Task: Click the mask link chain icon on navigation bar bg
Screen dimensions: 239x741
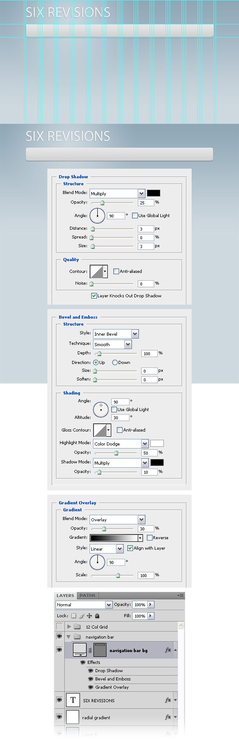Action: click(x=90, y=650)
